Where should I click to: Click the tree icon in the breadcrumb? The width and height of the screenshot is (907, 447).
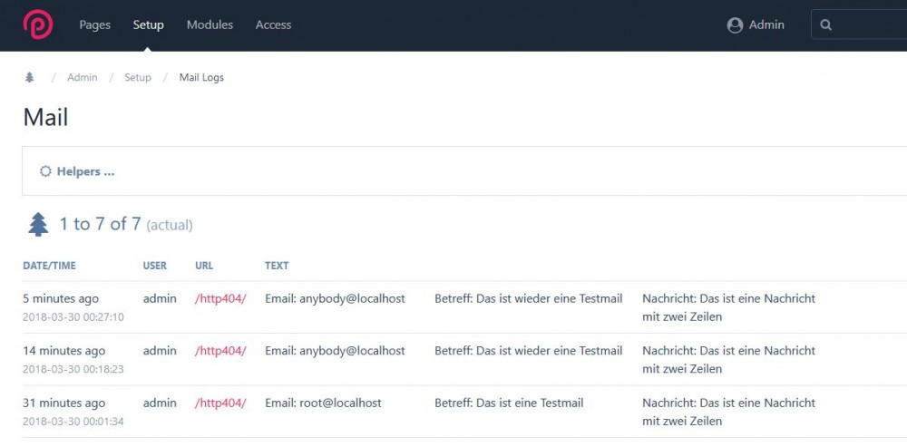[x=29, y=78]
